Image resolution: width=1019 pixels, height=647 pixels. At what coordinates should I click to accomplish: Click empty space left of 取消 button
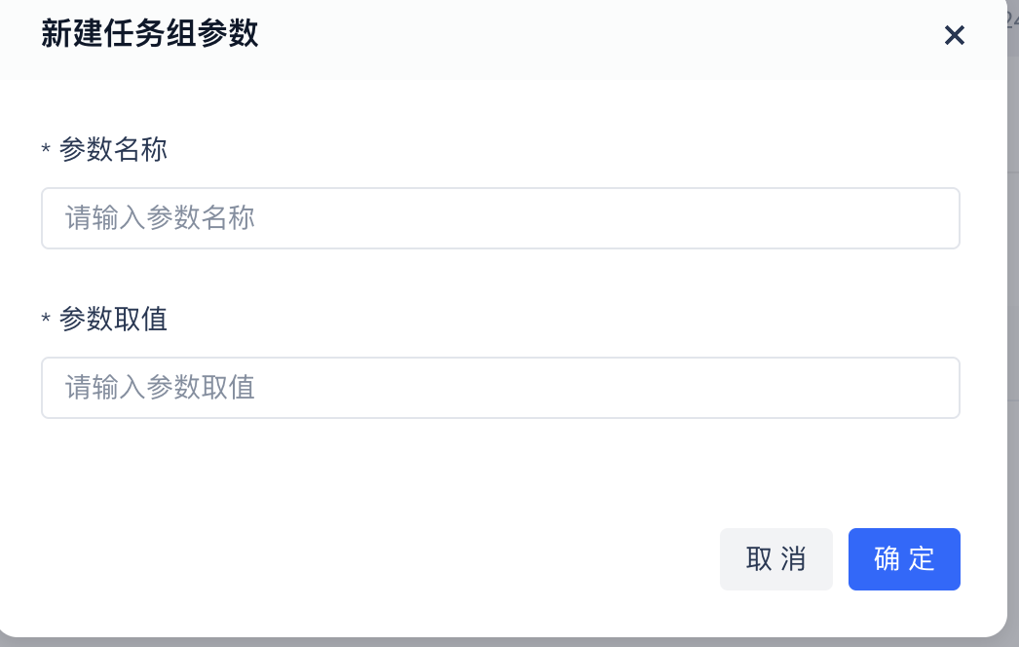click(390, 559)
